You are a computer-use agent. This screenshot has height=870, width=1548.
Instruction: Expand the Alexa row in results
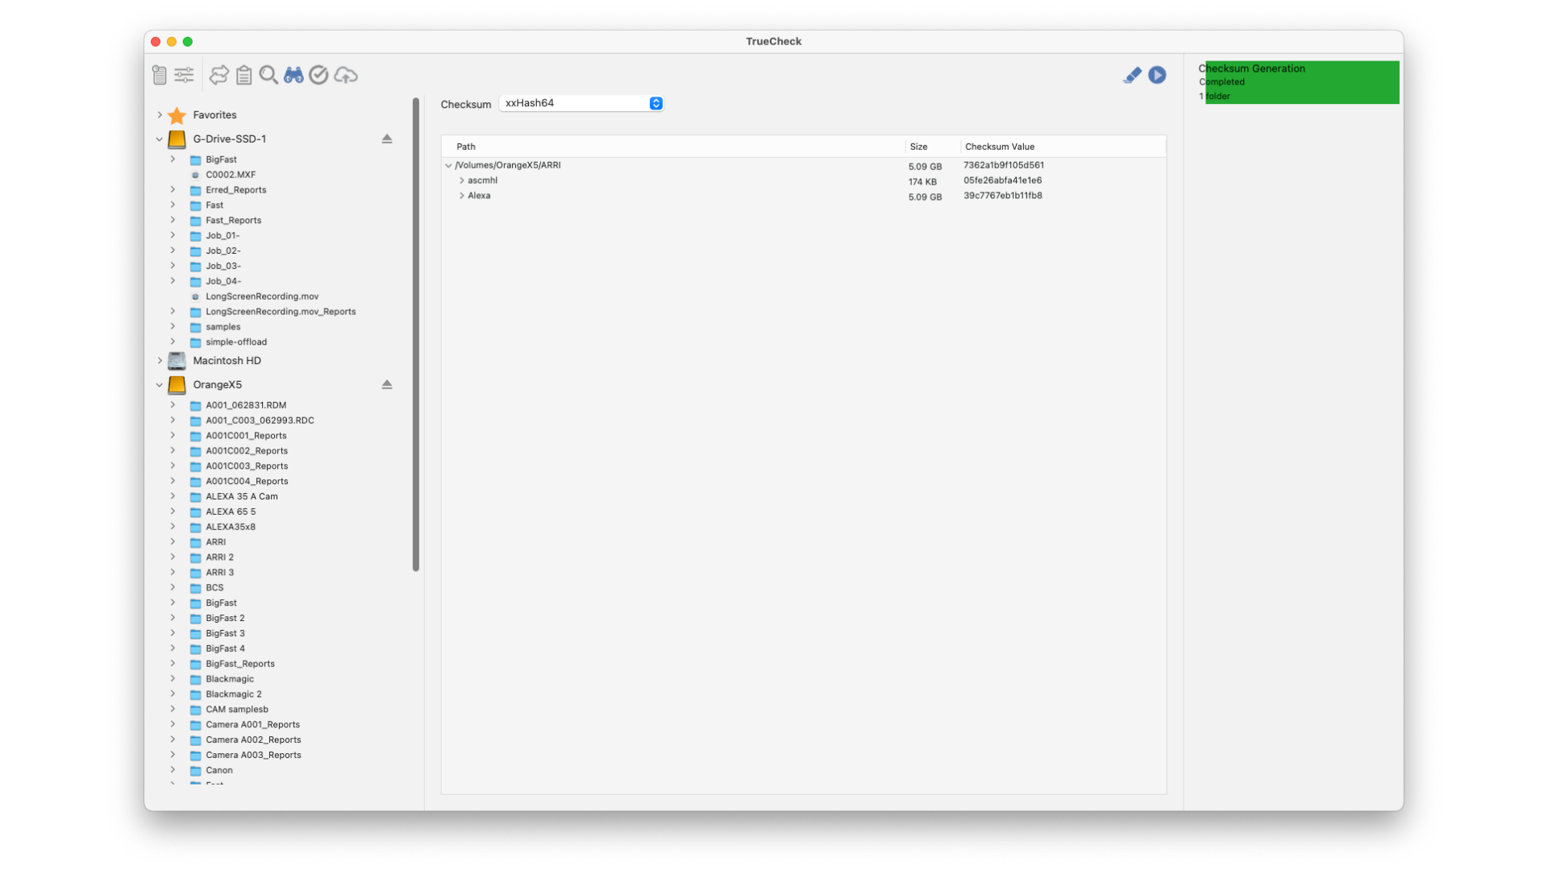click(462, 196)
